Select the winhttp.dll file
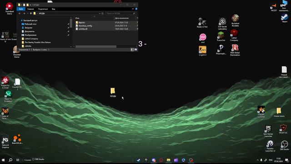The height and width of the screenshot is (164, 291). click(106, 29)
